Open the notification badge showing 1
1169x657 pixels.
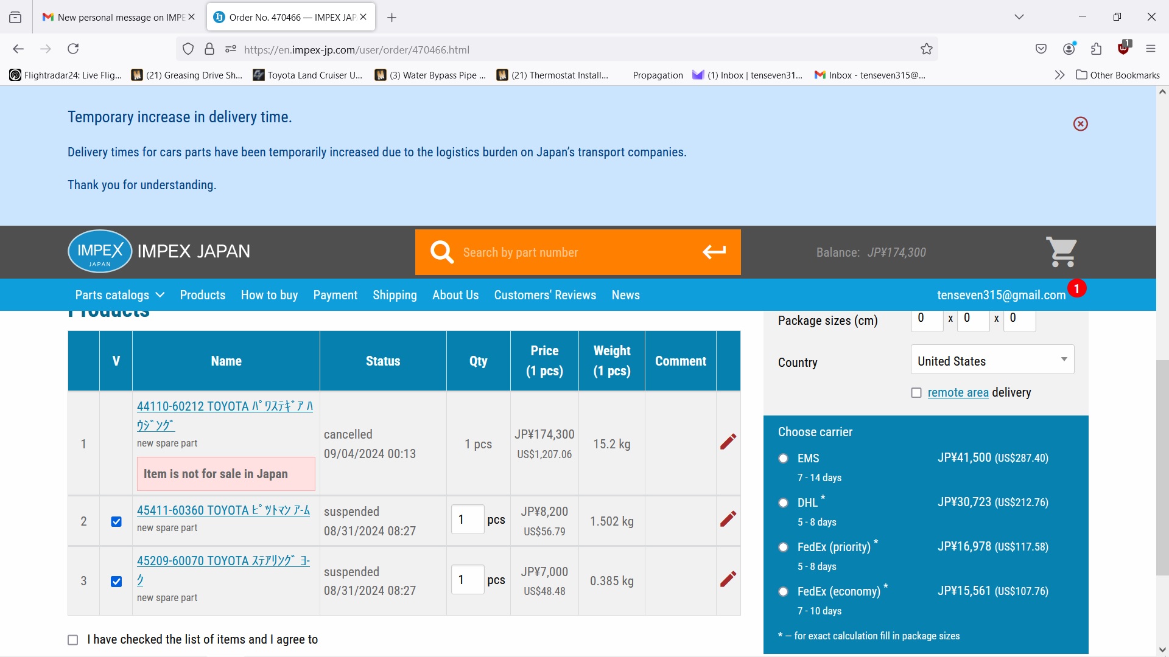point(1076,288)
